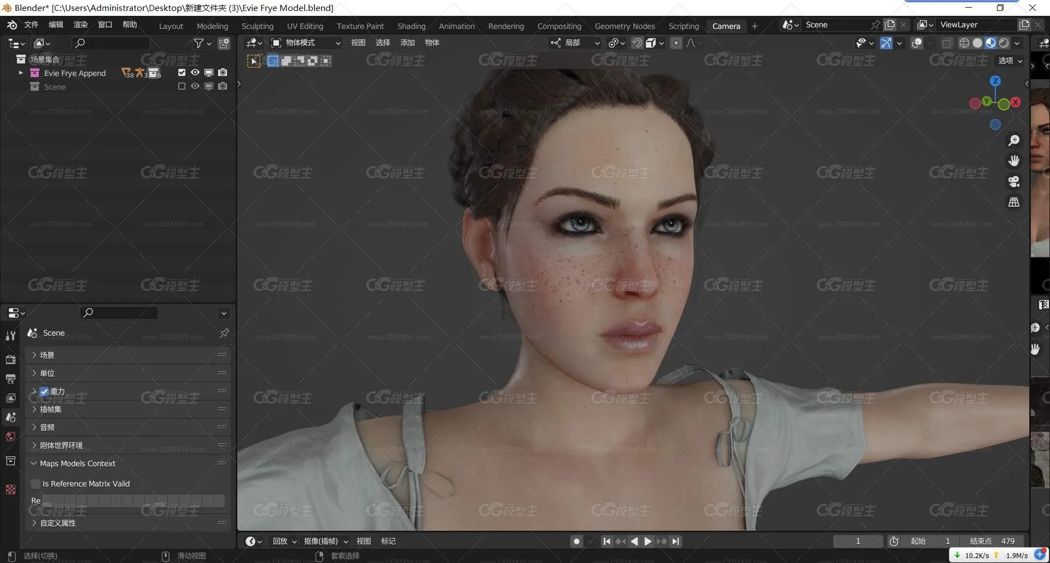1050x563 pixels.
Task: Select solid viewport shading
Action: tap(977, 43)
